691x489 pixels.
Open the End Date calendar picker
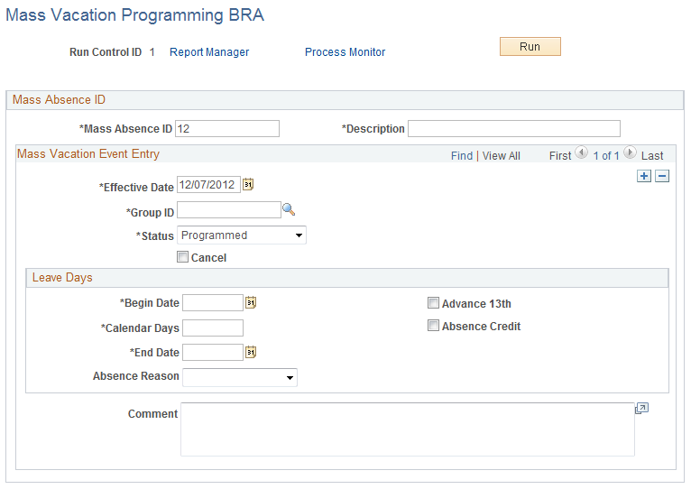click(x=251, y=352)
